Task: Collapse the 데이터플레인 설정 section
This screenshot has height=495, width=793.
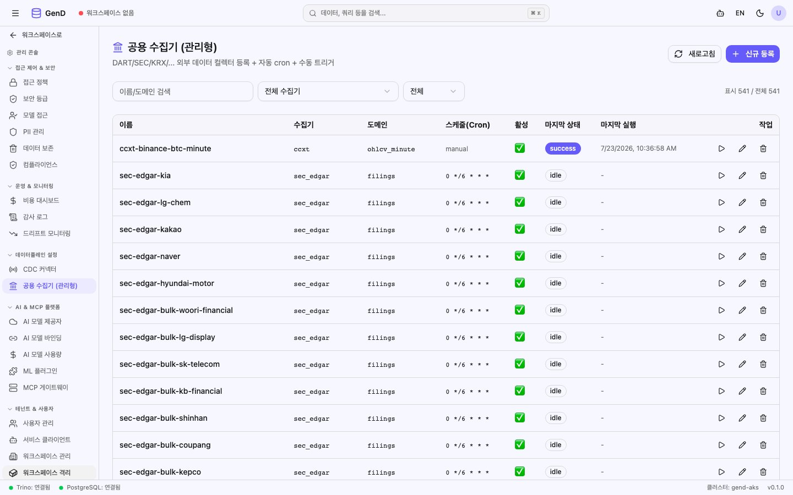Action: coord(33,255)
